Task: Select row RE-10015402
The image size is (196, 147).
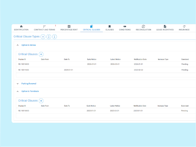Action: click(106, 70)
